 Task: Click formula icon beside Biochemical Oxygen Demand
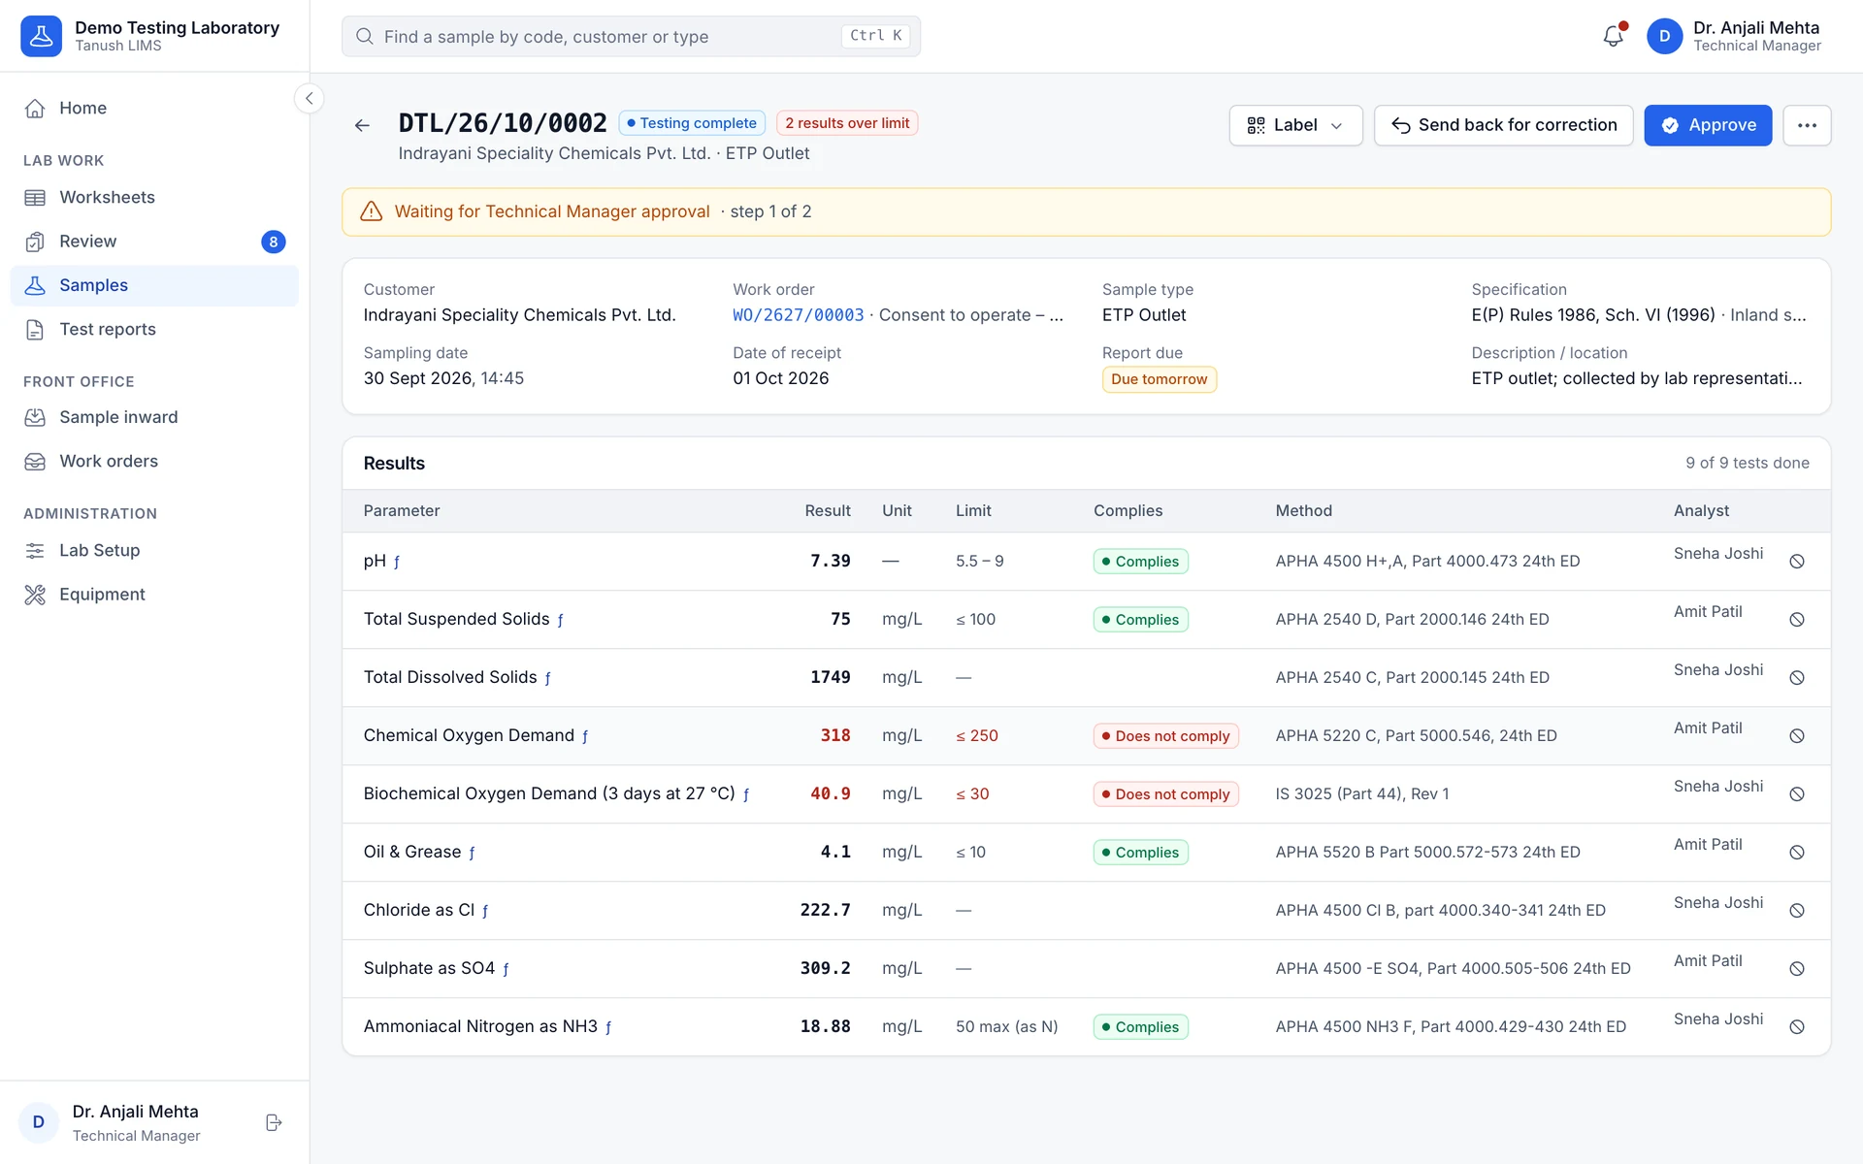(x=746, y=794)
